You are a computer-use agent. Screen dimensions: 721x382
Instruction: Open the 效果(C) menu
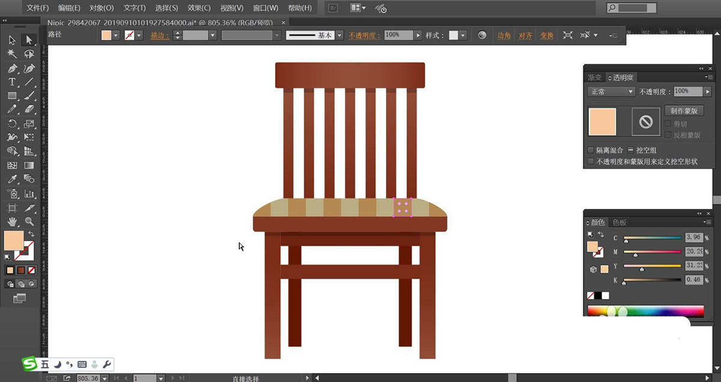pos(199,8)
